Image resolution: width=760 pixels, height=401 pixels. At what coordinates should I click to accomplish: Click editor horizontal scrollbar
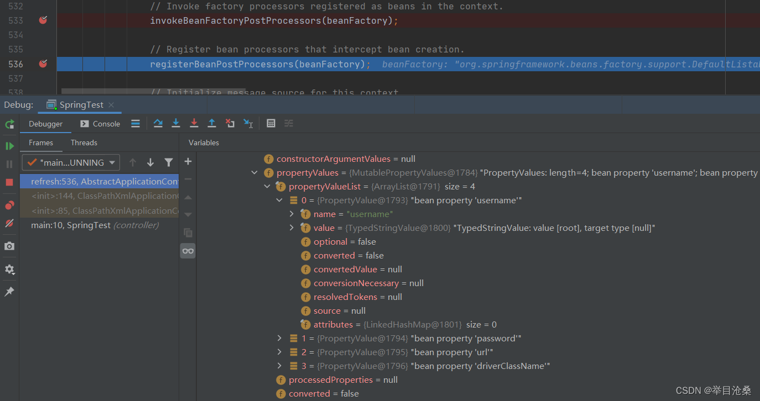click(153, 91)
